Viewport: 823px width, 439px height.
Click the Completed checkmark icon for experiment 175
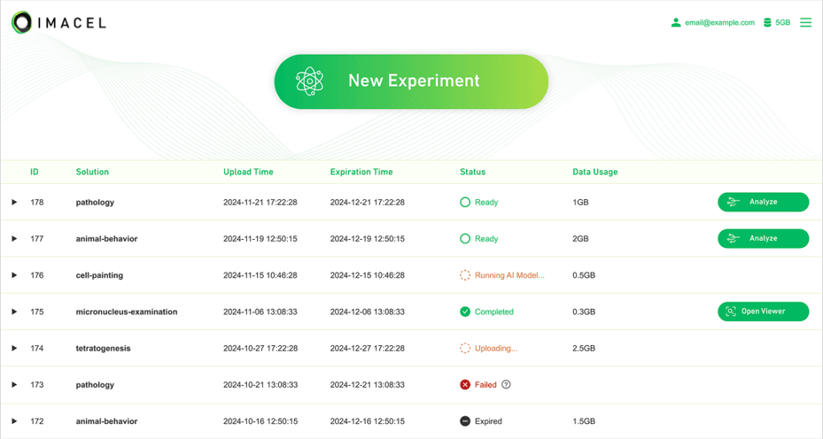(x=465, y=311)
